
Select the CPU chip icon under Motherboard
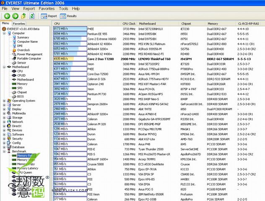[x=14, y=71]
